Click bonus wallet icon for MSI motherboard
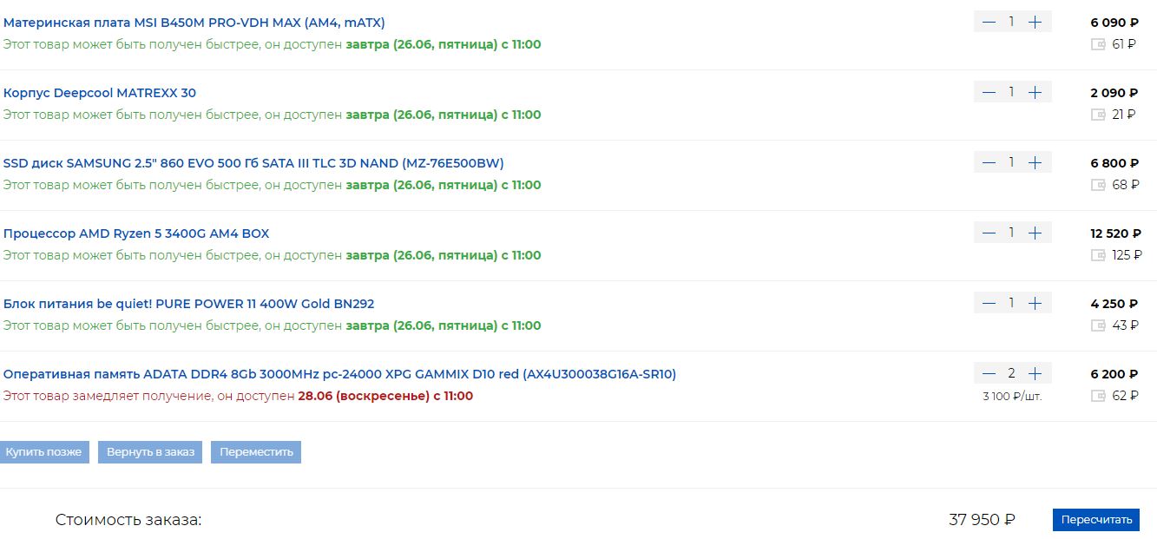 coord(1098,44)
